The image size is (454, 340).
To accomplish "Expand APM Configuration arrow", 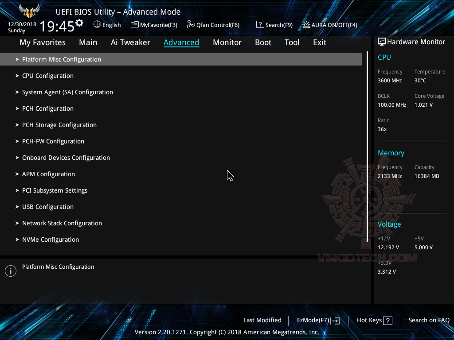I will click(17, 174).
